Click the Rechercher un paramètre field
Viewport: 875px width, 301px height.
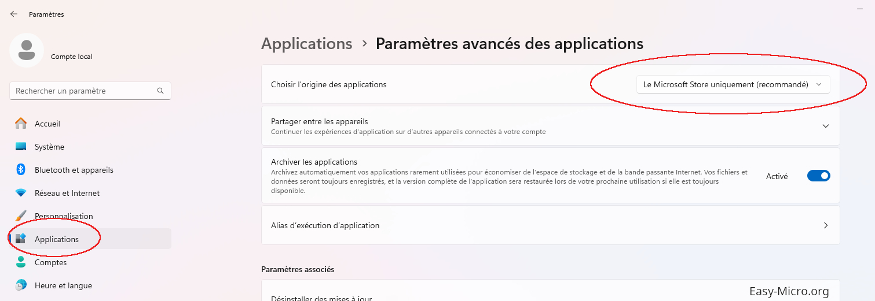click(90, 91)
